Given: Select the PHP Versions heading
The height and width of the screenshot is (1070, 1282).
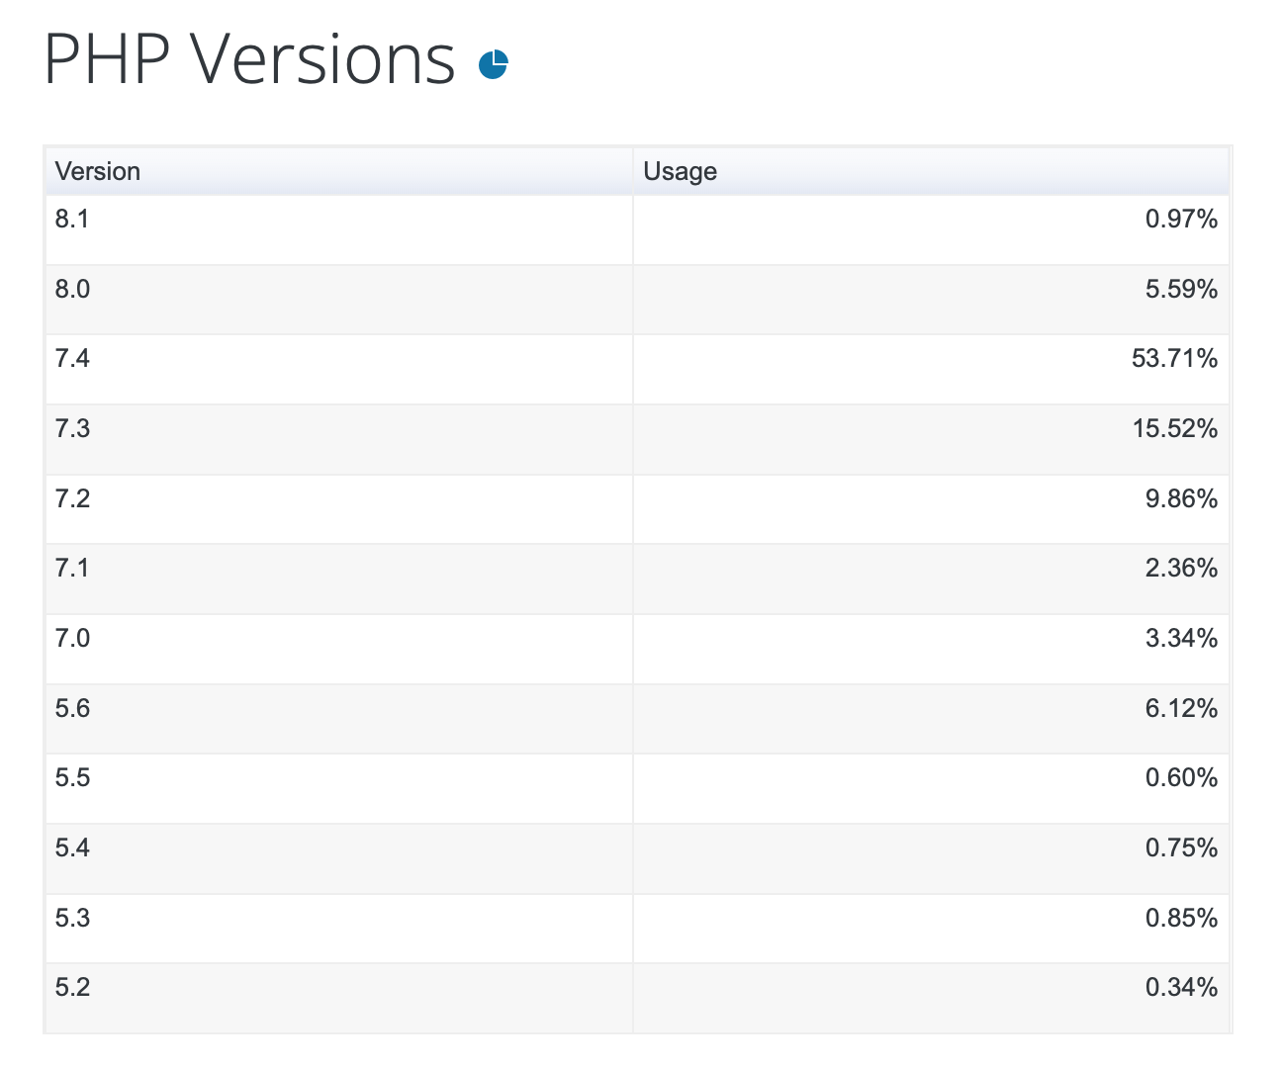Looking at the screenshot, I should pyautogui.click(x=250, y=59).
